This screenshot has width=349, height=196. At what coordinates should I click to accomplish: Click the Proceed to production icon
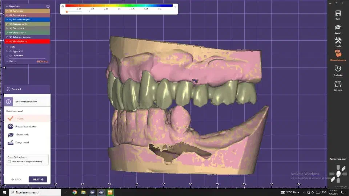[x=11, y=126]
